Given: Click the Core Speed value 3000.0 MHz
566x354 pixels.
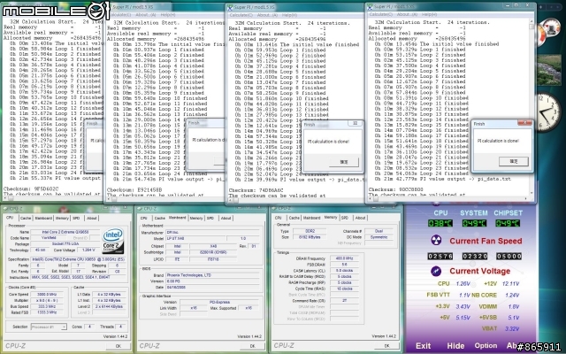Looking at the screenshot, I should (x=49, y=295).
